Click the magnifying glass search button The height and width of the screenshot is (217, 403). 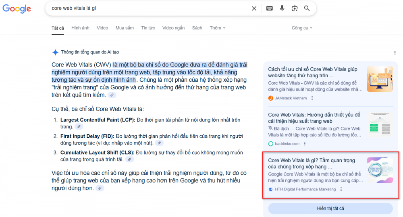(307, 8)
